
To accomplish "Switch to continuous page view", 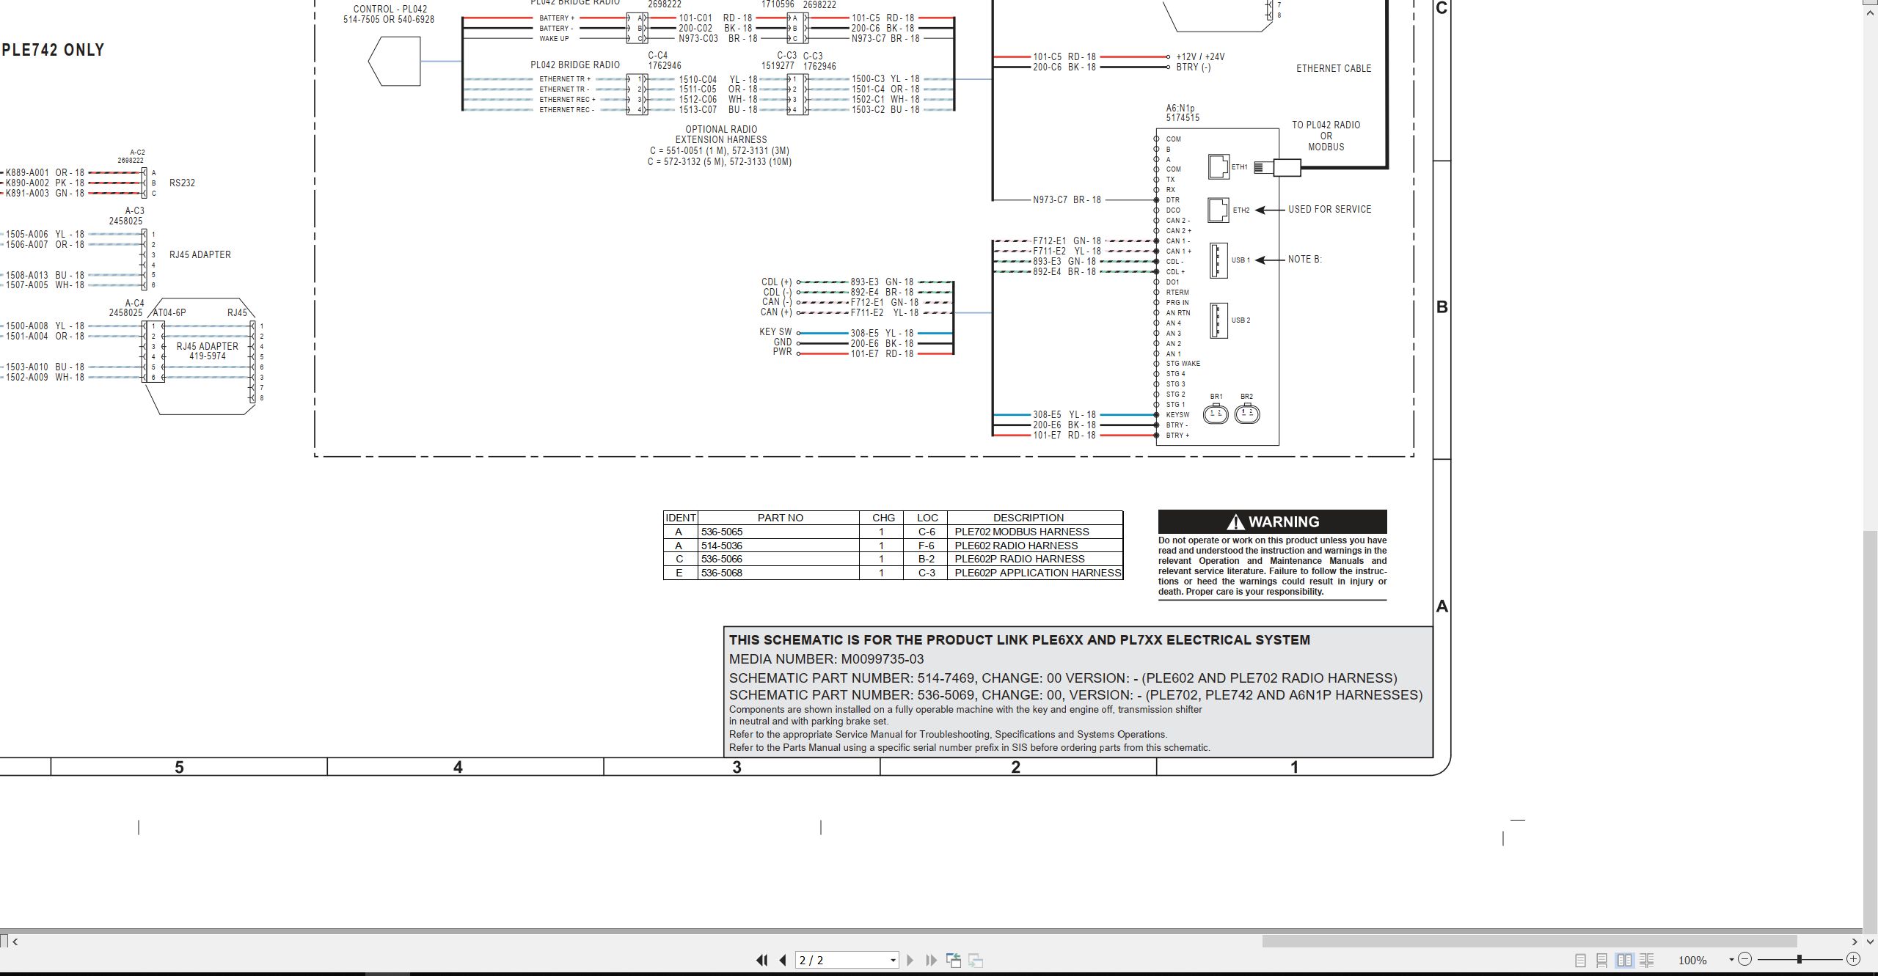I will (x=1602, y=960).
